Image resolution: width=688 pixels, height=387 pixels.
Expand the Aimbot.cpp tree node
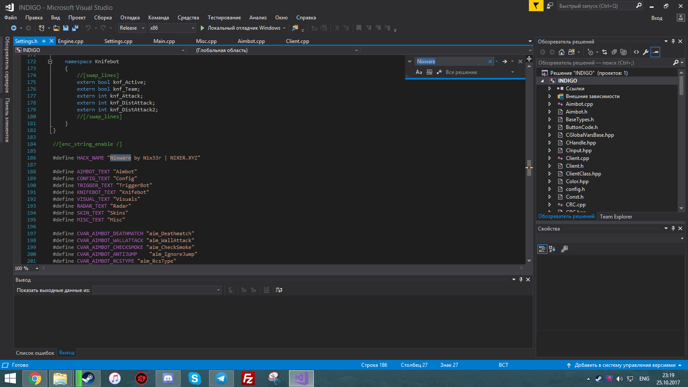(550, 104)
